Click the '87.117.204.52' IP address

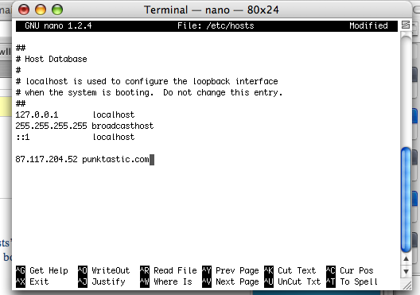[x=46, y=159]
